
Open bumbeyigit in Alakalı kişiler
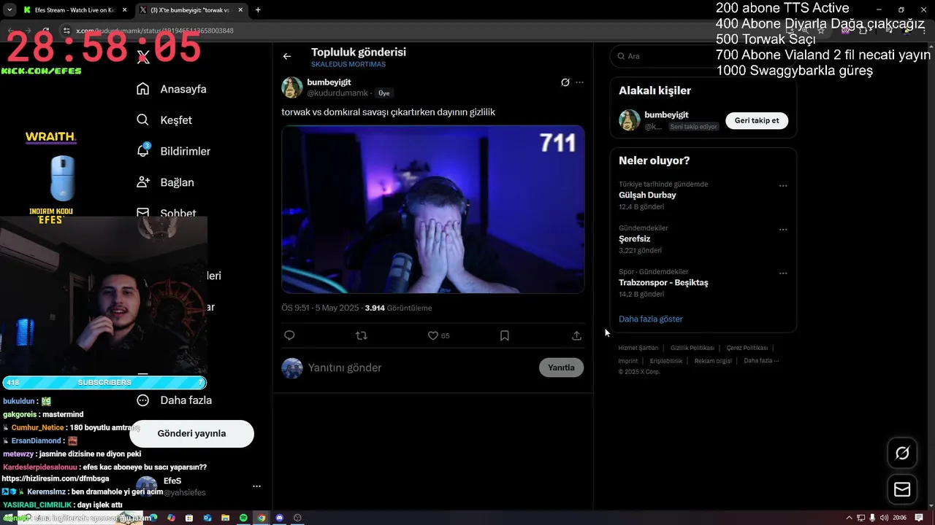point(666,114)
